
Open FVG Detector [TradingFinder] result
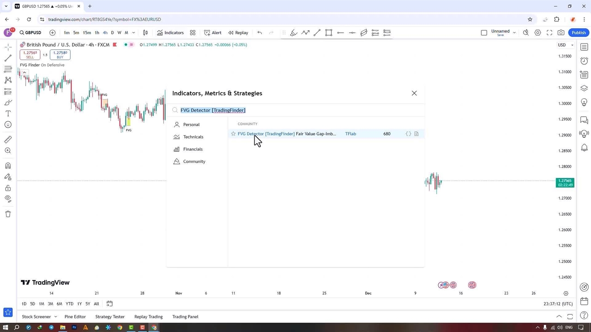click(286, 134)
